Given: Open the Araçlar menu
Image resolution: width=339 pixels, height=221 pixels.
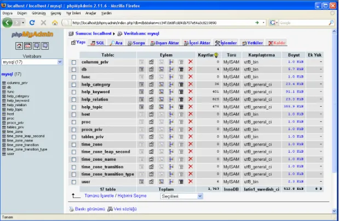Looking at the screenshot, I should point(90,13).
